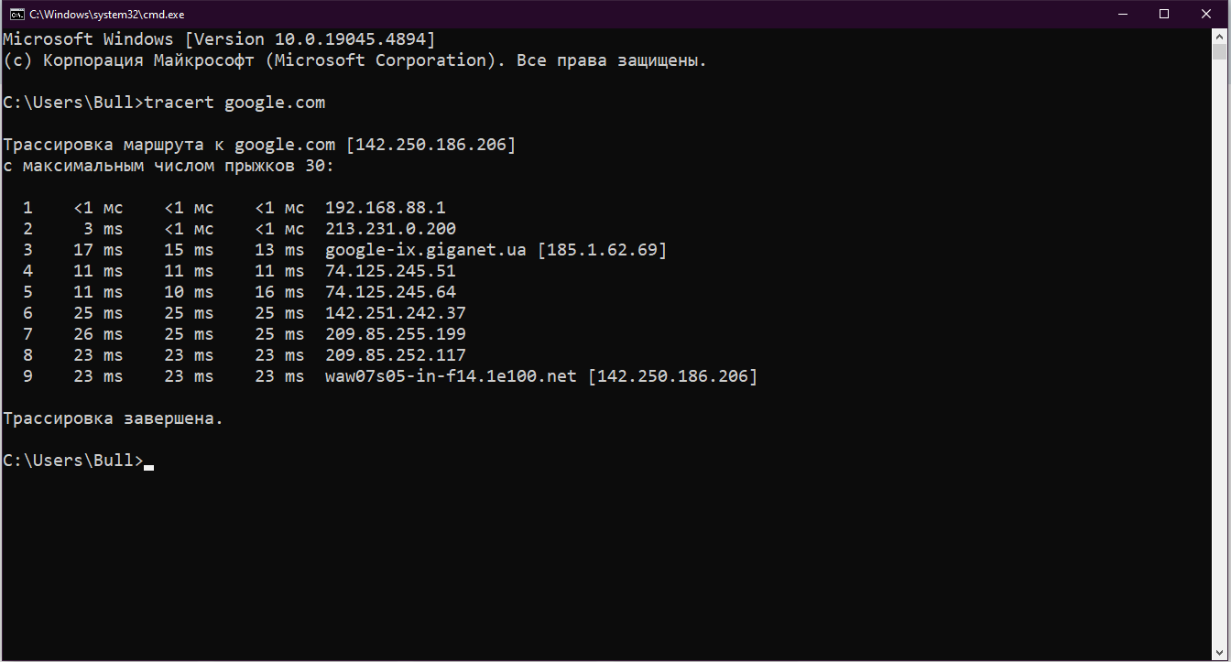
Task: Click the Microsoft Windows version line
Action: [220, 38]
